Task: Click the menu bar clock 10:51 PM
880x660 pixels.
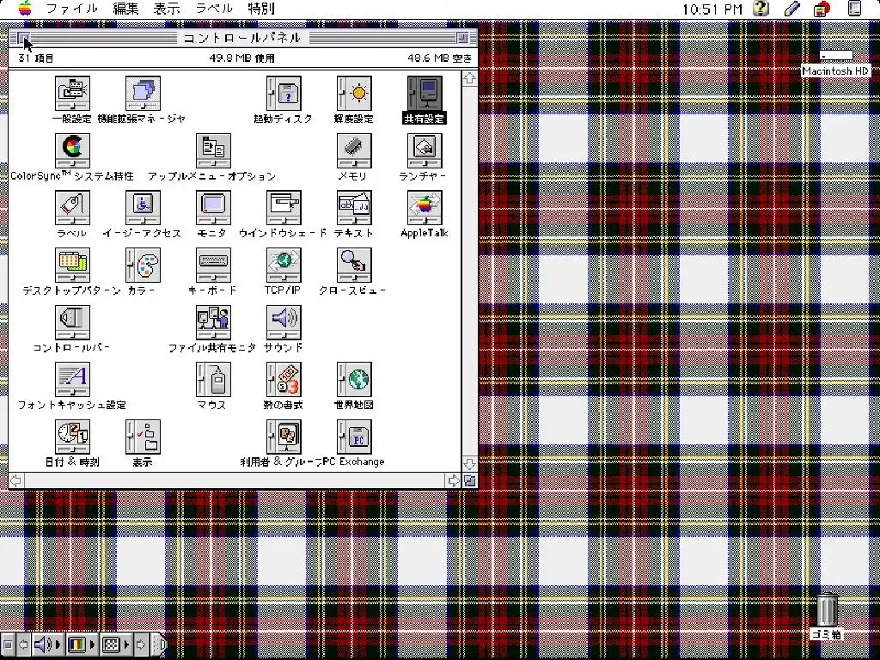Action: coord(712,9)
